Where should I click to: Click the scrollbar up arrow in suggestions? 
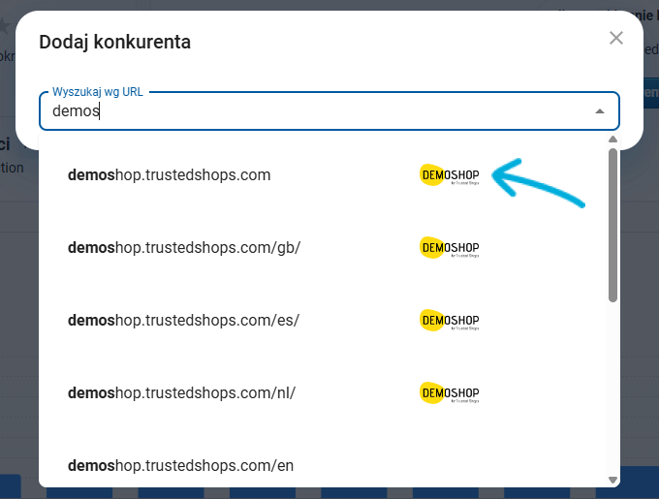(x=612, y=139)
